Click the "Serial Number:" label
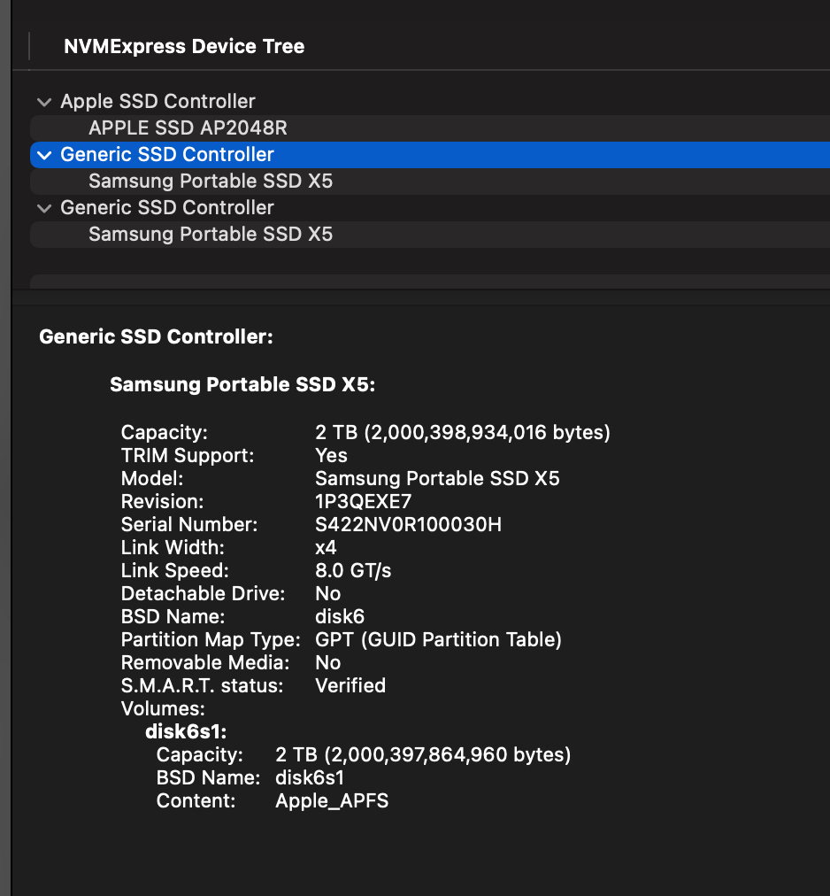 click(x=189, y=524)
